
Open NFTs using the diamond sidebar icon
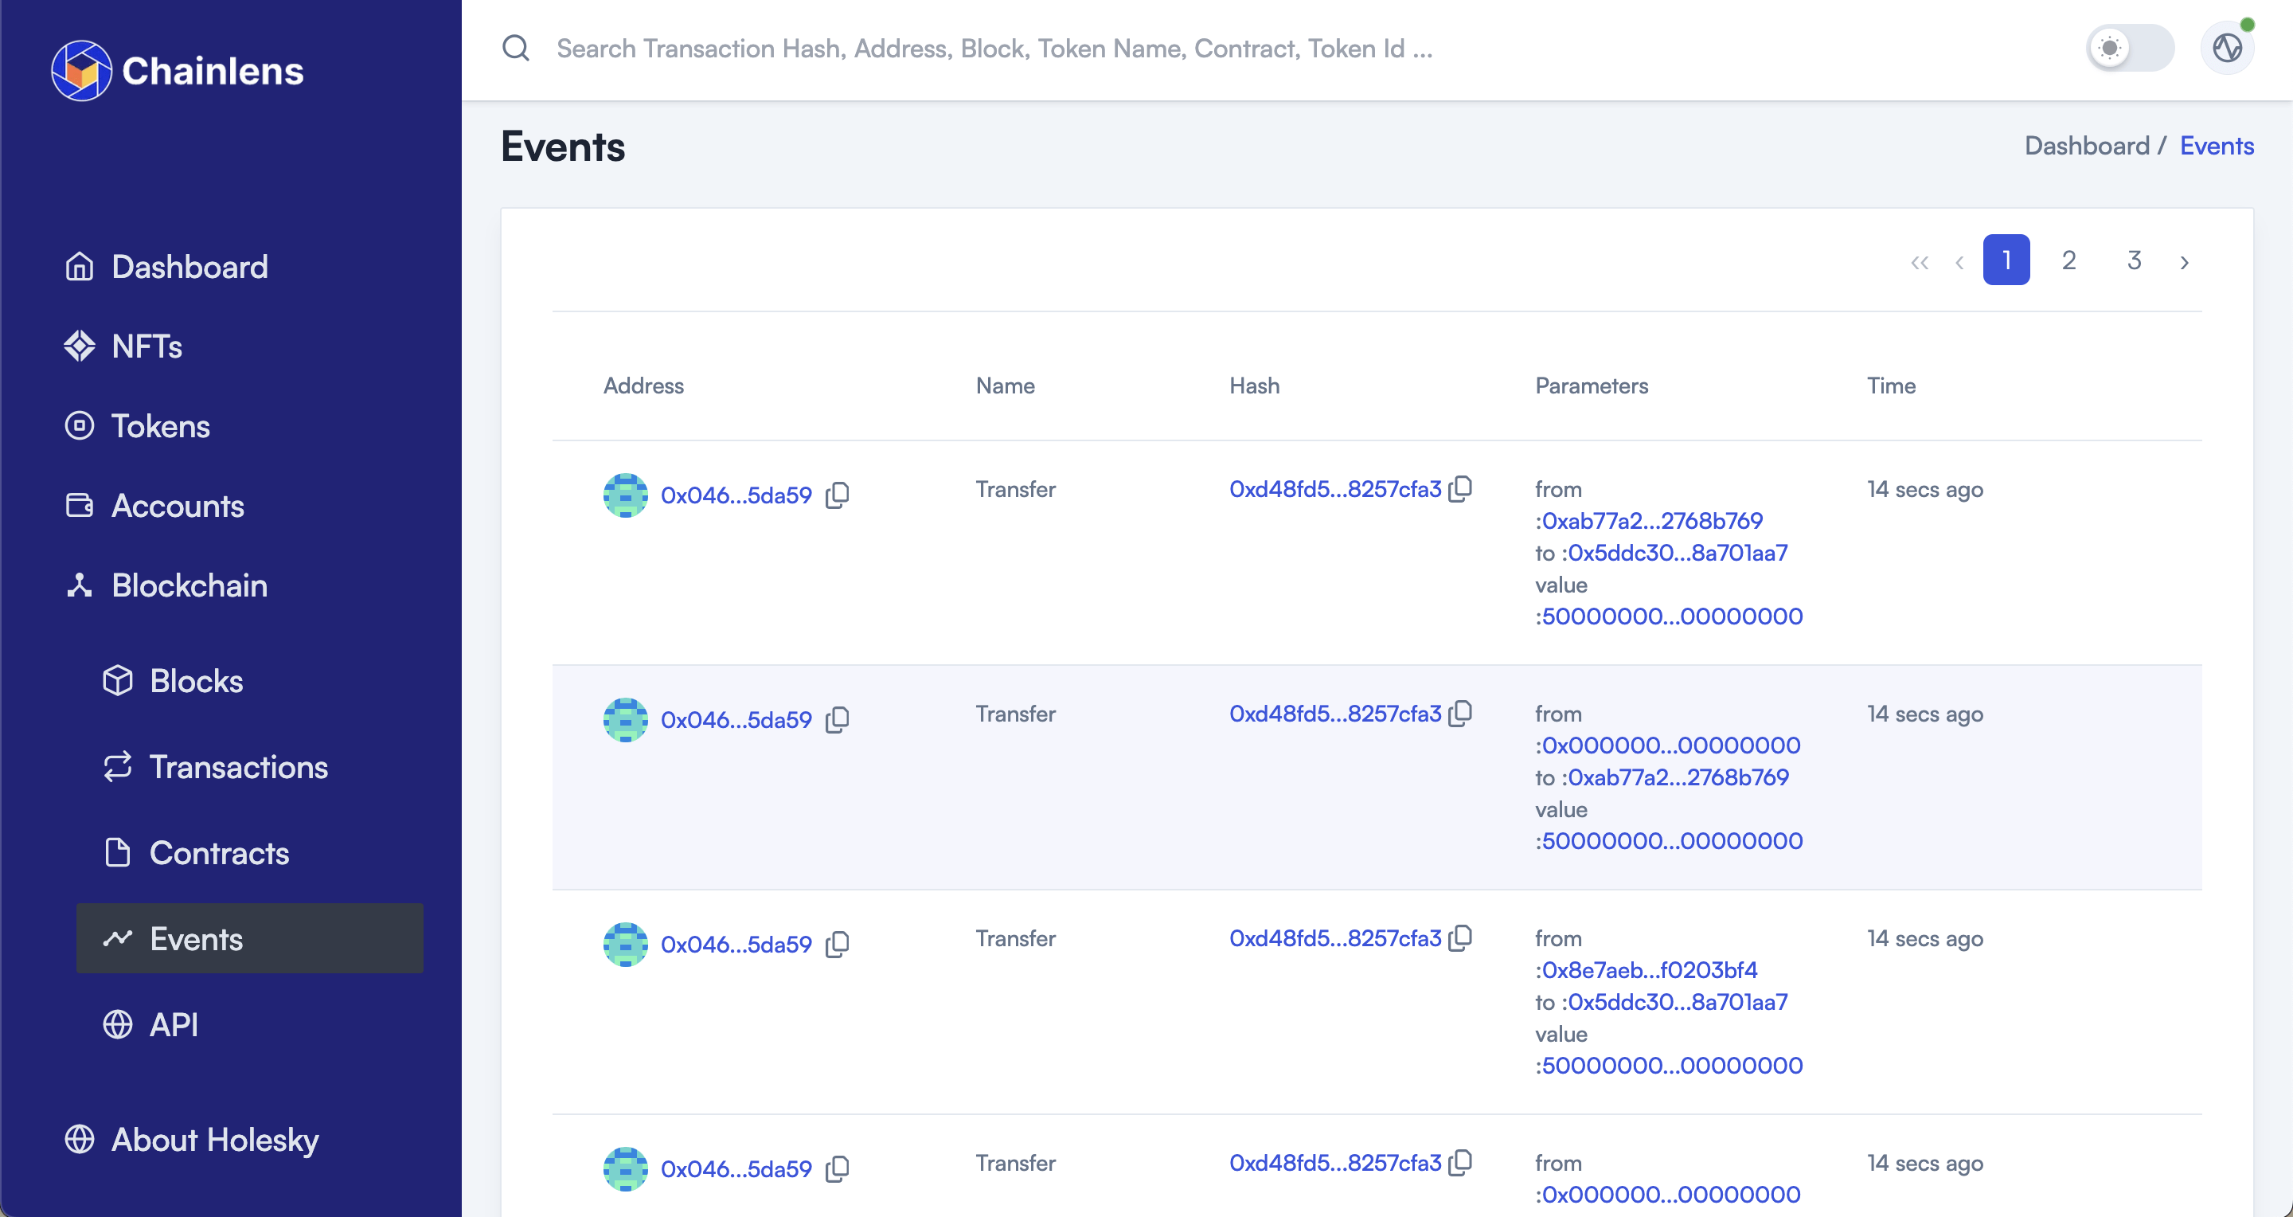point(78,346)
